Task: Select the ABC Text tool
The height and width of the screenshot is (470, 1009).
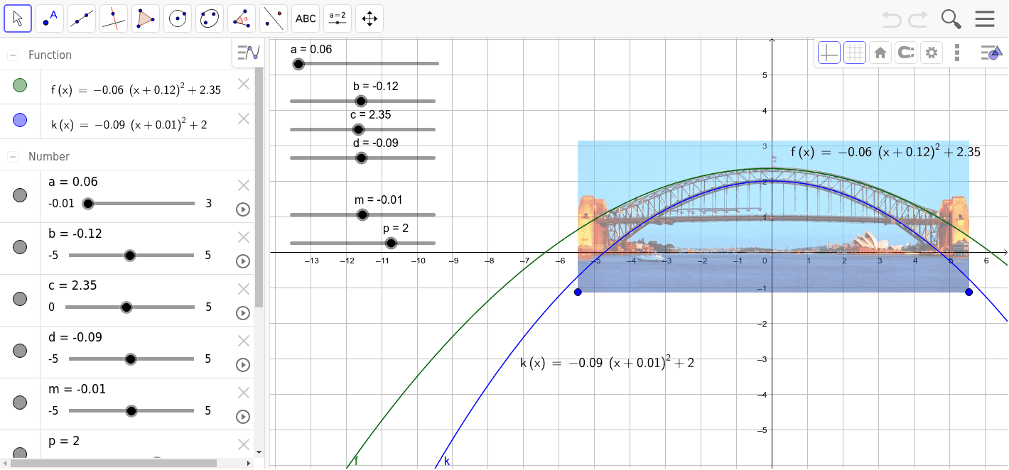Action: point(306,18)
